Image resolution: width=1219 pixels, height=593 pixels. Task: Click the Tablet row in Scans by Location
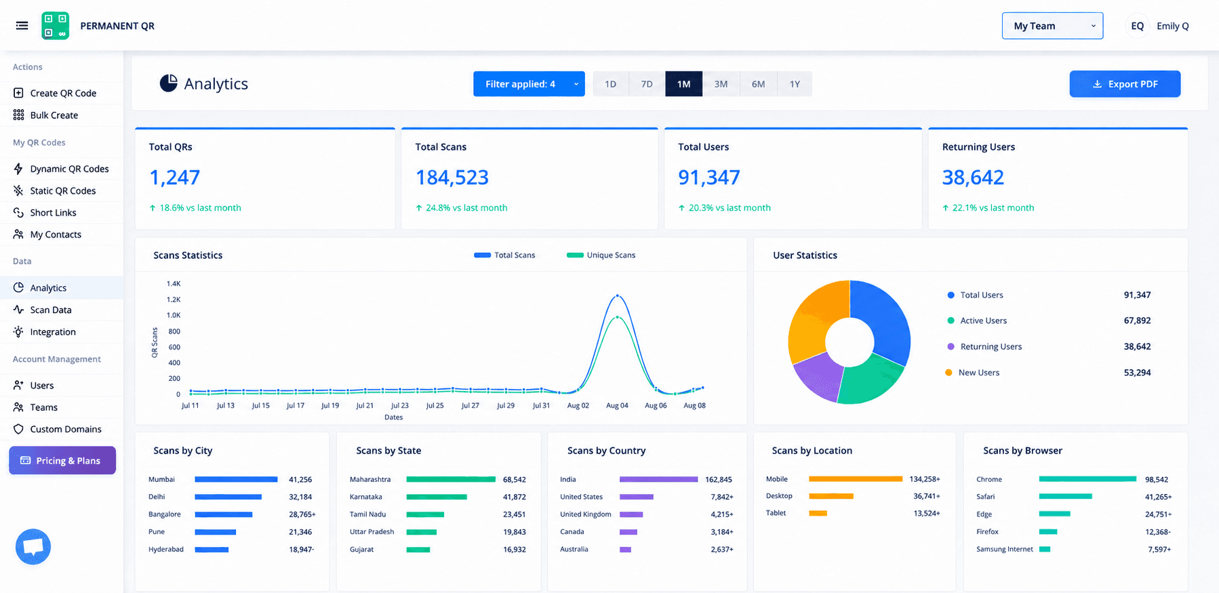click(853, 513)
